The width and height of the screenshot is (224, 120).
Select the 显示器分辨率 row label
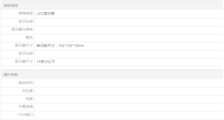tap(22, 30)
